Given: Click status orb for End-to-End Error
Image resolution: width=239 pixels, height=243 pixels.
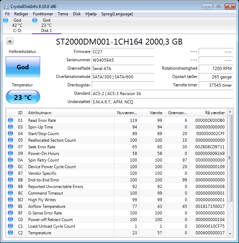Looking at the screenshot, I should pos(10,180).
